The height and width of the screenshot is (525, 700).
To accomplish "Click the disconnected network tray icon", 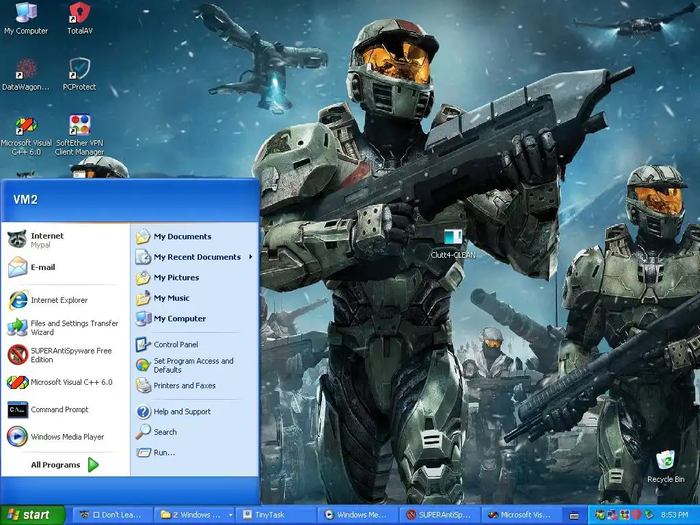I will [x=612, y=515].
